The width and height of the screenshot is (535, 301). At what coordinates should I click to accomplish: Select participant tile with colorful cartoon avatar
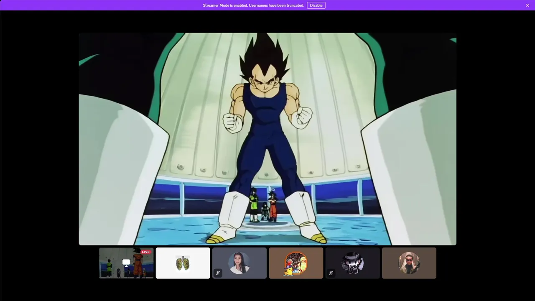296,263
